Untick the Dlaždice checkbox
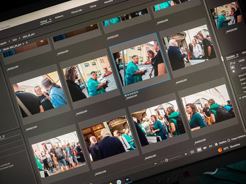246x184 pixels. [216, 144]
